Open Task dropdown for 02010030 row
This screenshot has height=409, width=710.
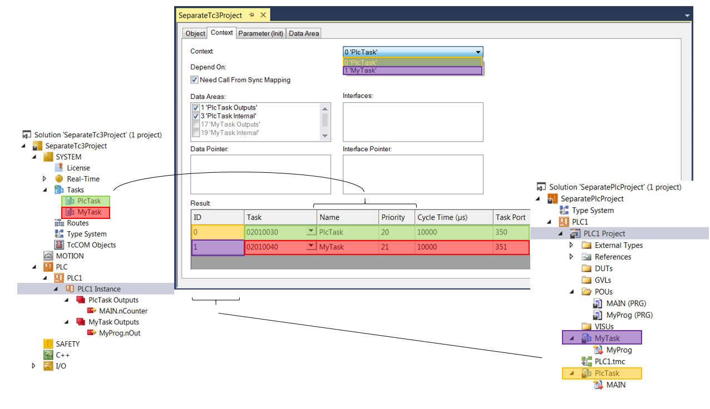pyautogui.click(x=310, y=232)
